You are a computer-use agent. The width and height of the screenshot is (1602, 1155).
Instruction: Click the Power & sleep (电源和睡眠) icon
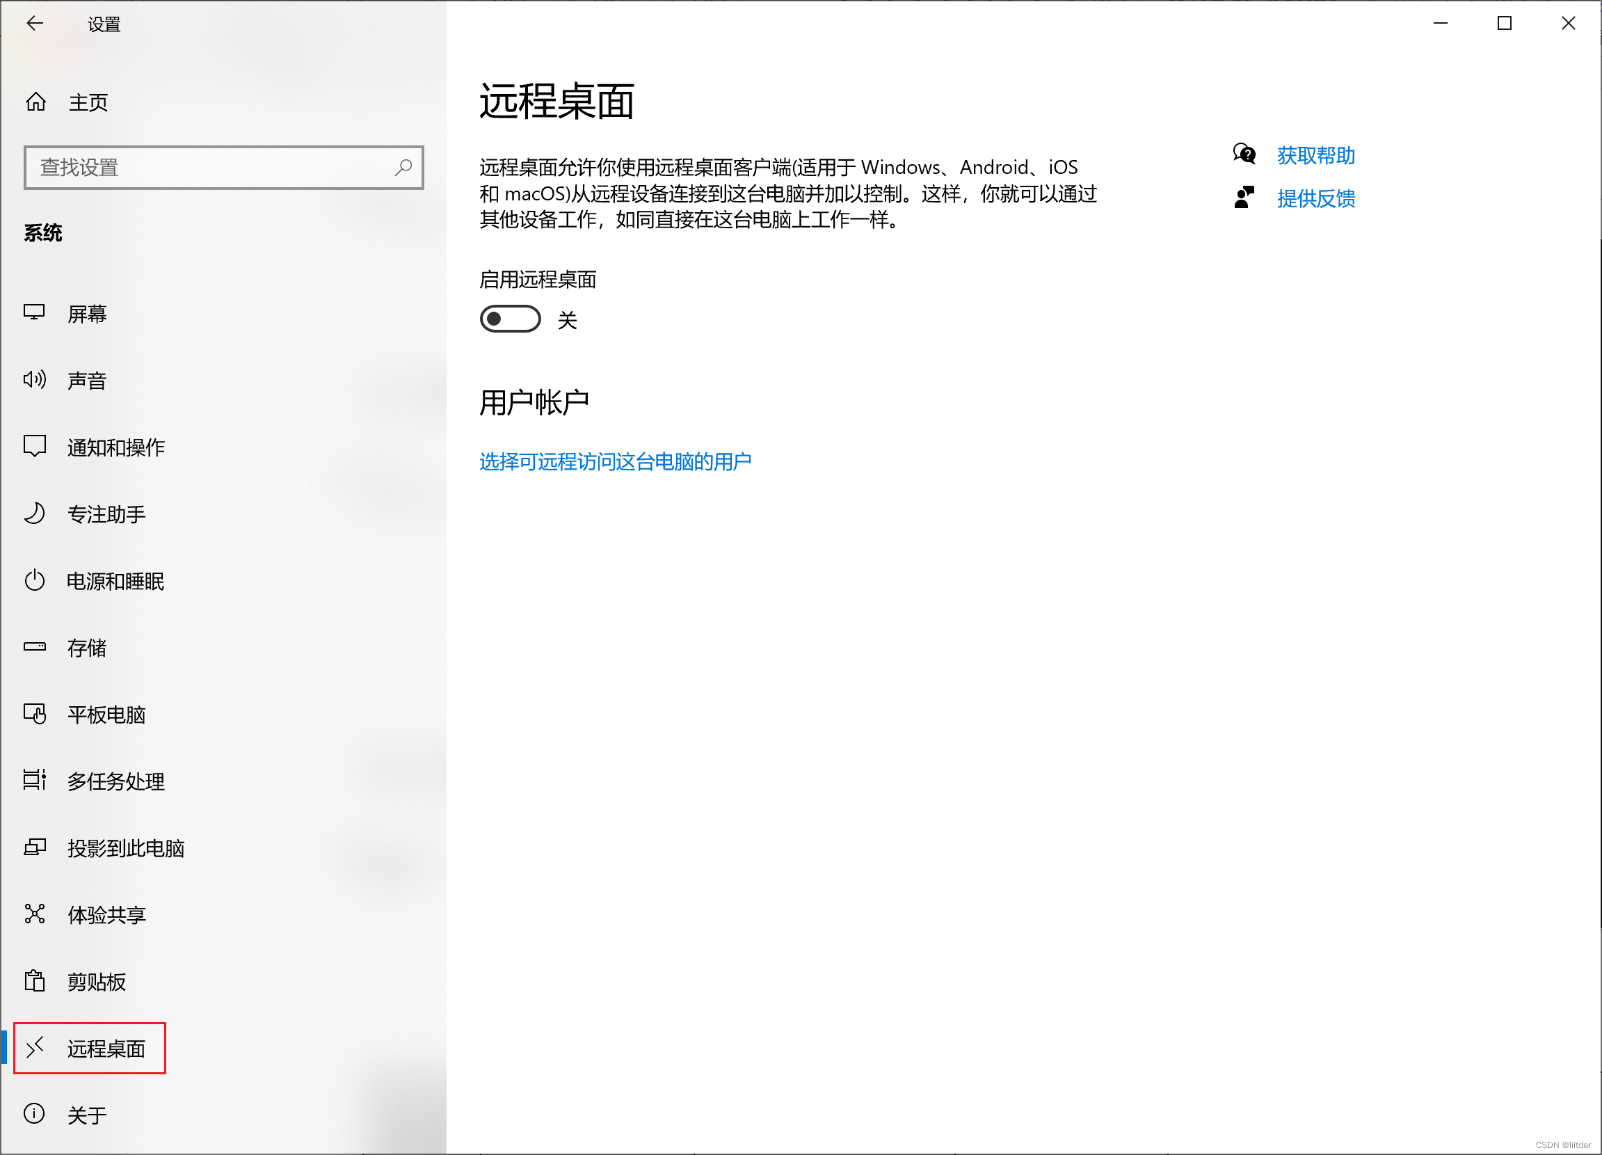click(x=35, y=581)
